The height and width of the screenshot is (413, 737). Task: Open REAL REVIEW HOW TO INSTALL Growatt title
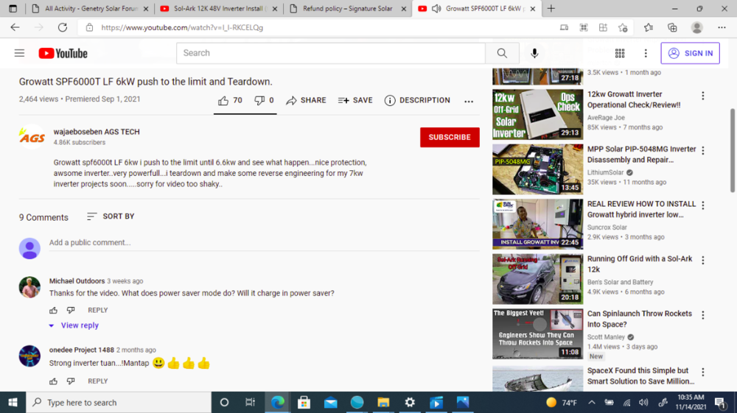coord(641,209)
